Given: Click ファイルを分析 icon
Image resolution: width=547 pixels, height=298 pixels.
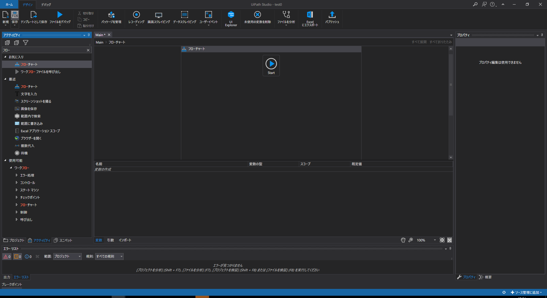Looking at the screenshot, I should 286,15.
